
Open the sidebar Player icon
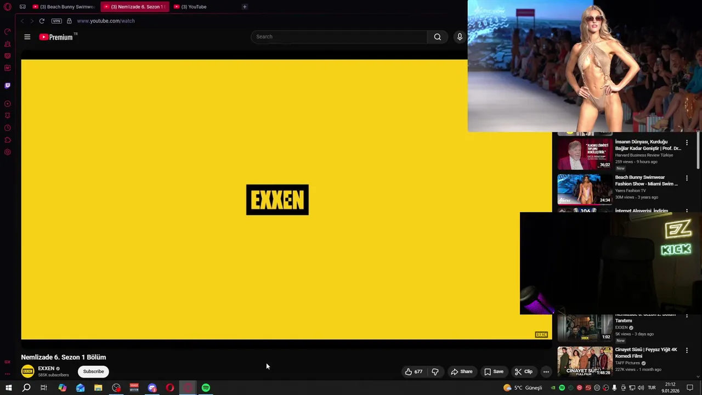(8, 104)
